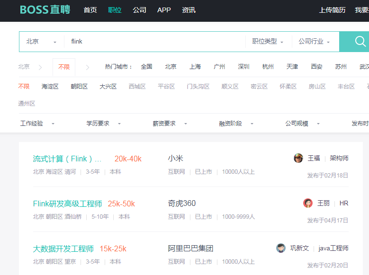Image resolution: width=369 pixels, height=275 pixels.
Task: Select 全国 in hot cities
Action: (146, 67)
